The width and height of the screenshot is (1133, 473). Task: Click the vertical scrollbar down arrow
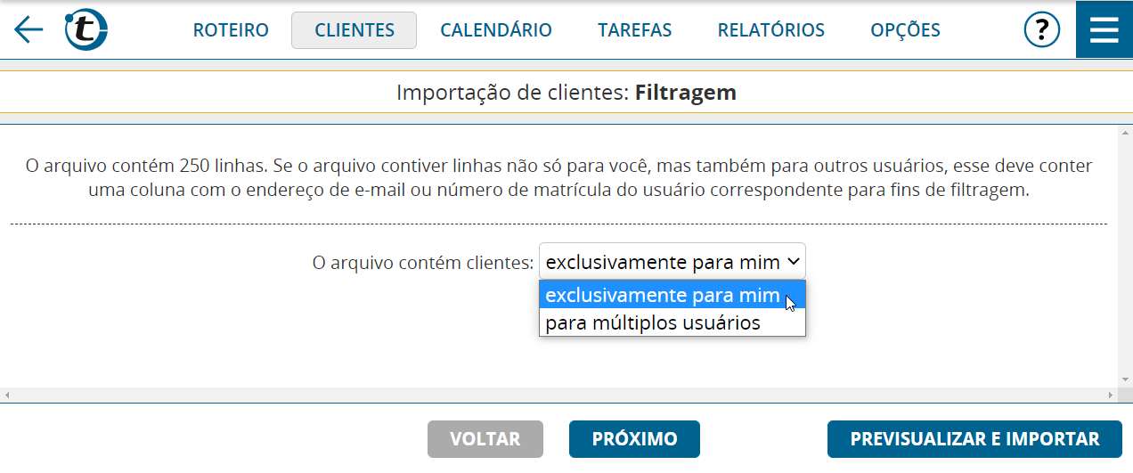(1125, 380)
